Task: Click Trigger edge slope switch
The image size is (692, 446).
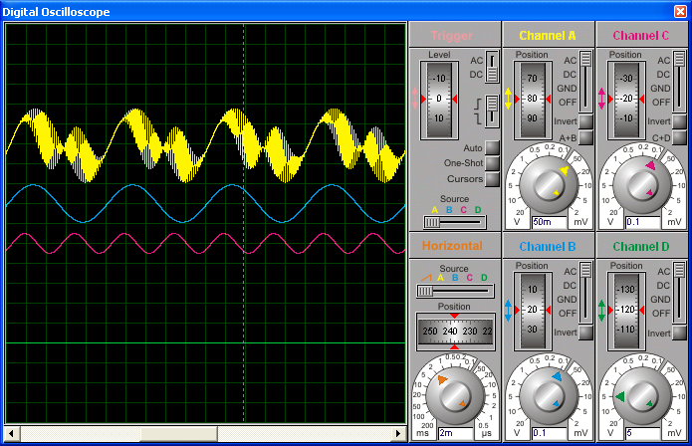Action: tap(492, 111)
